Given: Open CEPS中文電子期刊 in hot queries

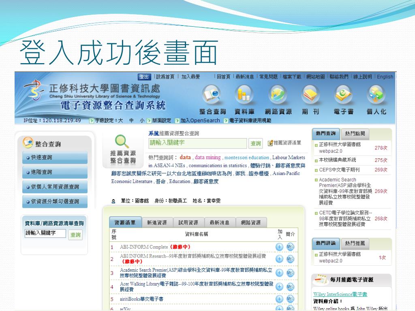Looking at the screenshot, I should pos(339,170).
